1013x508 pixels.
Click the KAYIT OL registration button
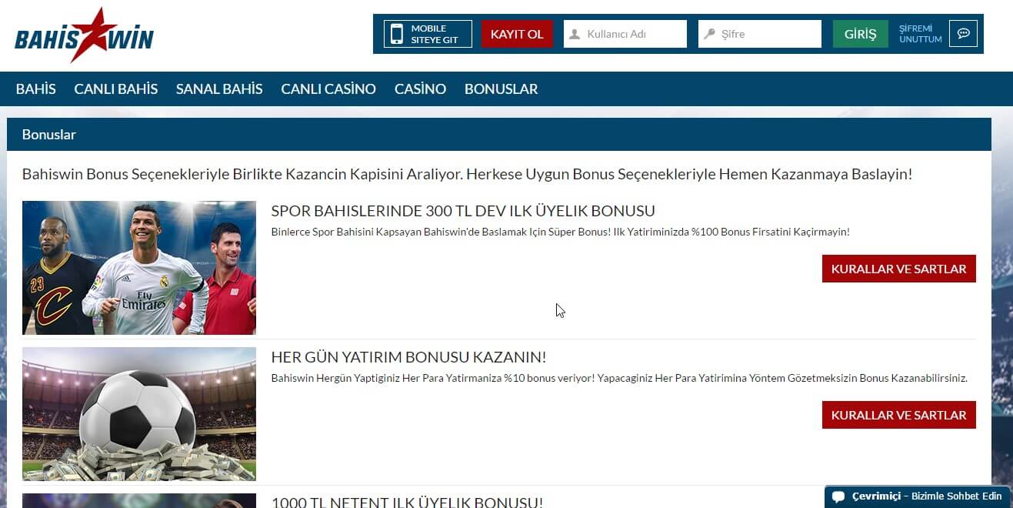(x=517, y=33)
